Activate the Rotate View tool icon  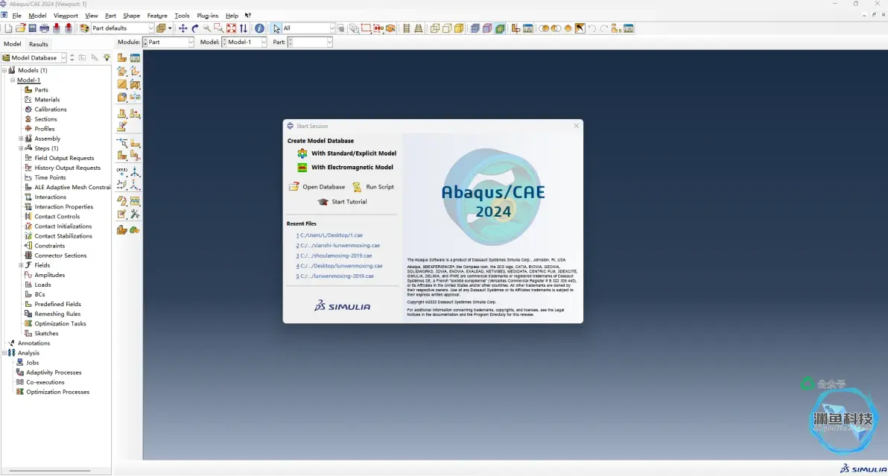pyautogui.click(x=195, y=28)
